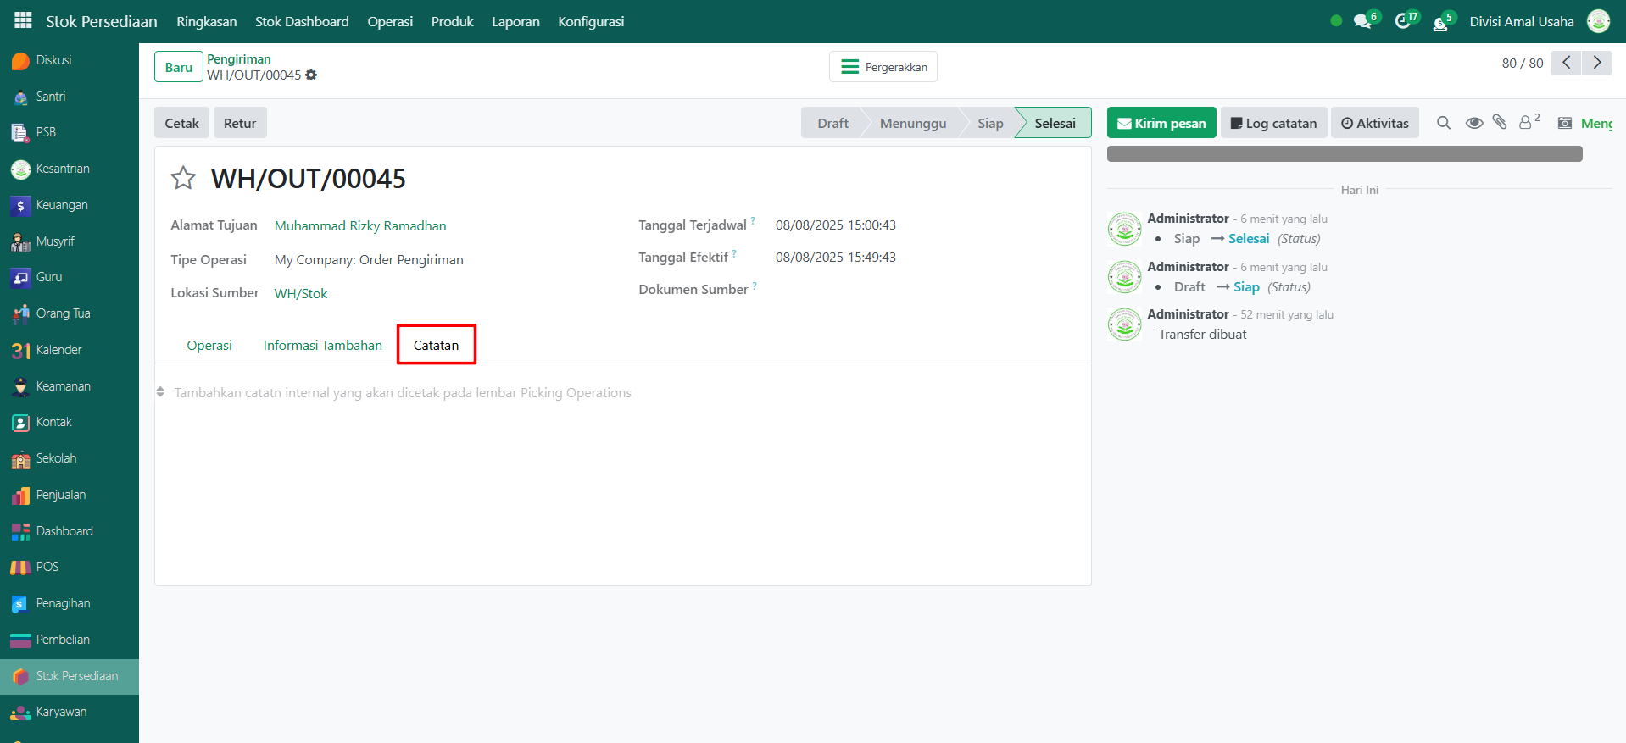
Task: Go to next record arrow
Action: coord(1597,63)
